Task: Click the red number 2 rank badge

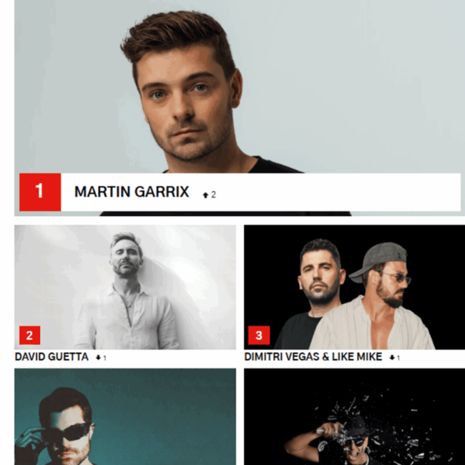Action: point(29,335)
